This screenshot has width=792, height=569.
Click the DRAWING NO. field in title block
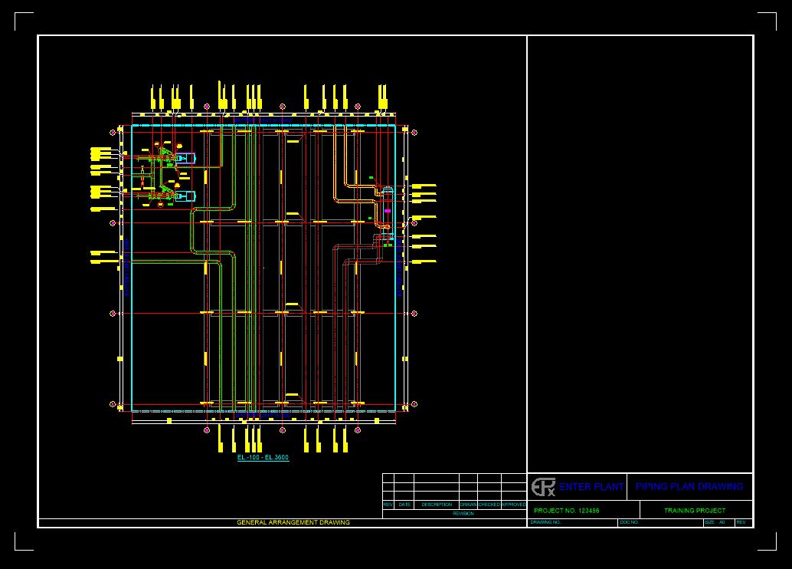click(x=546, y=523)
